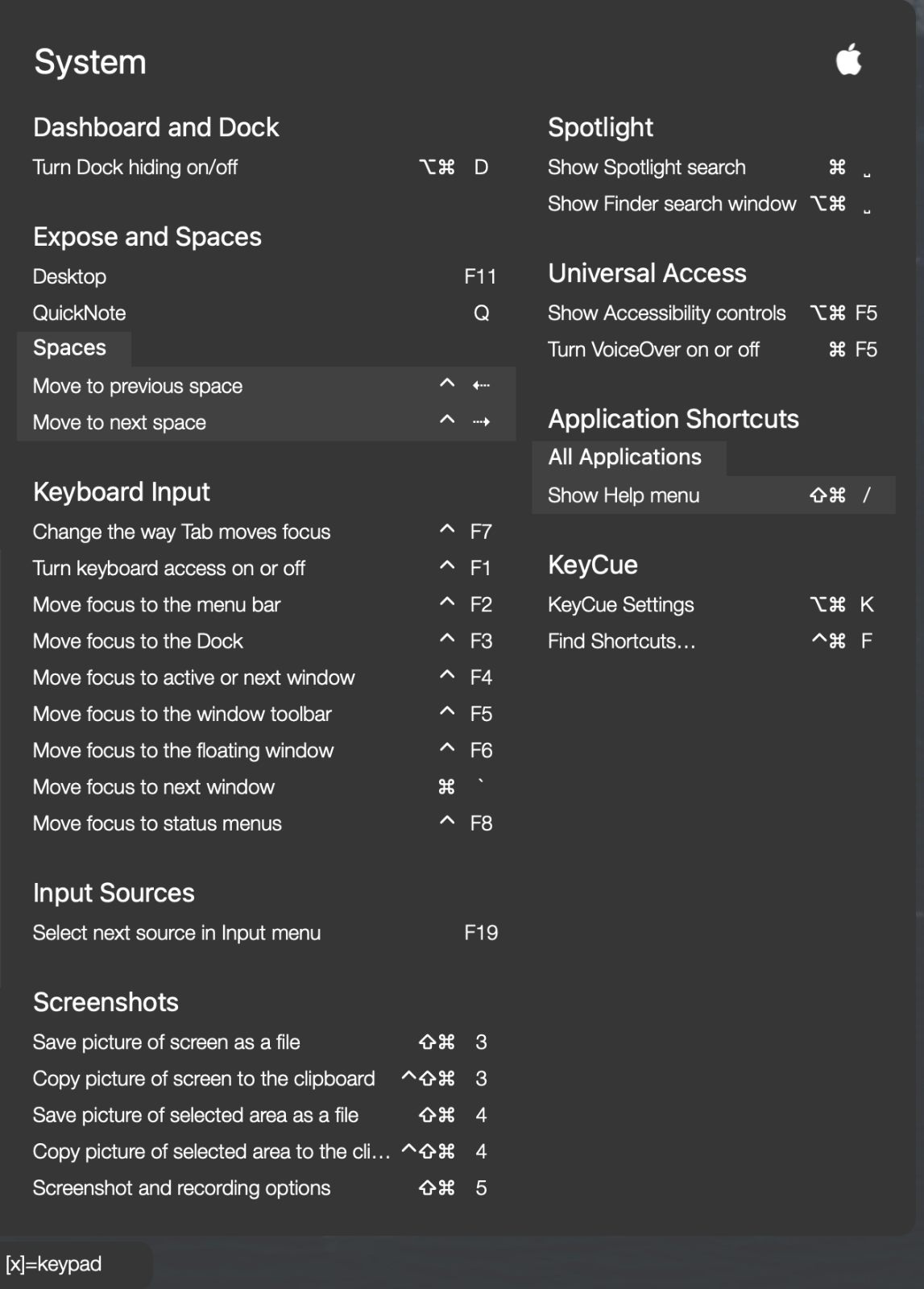Click the Show Spotlight search command symbol
Image resolution: width=924 pixels, height=1289 pixels.
click(x=837, y=168)
